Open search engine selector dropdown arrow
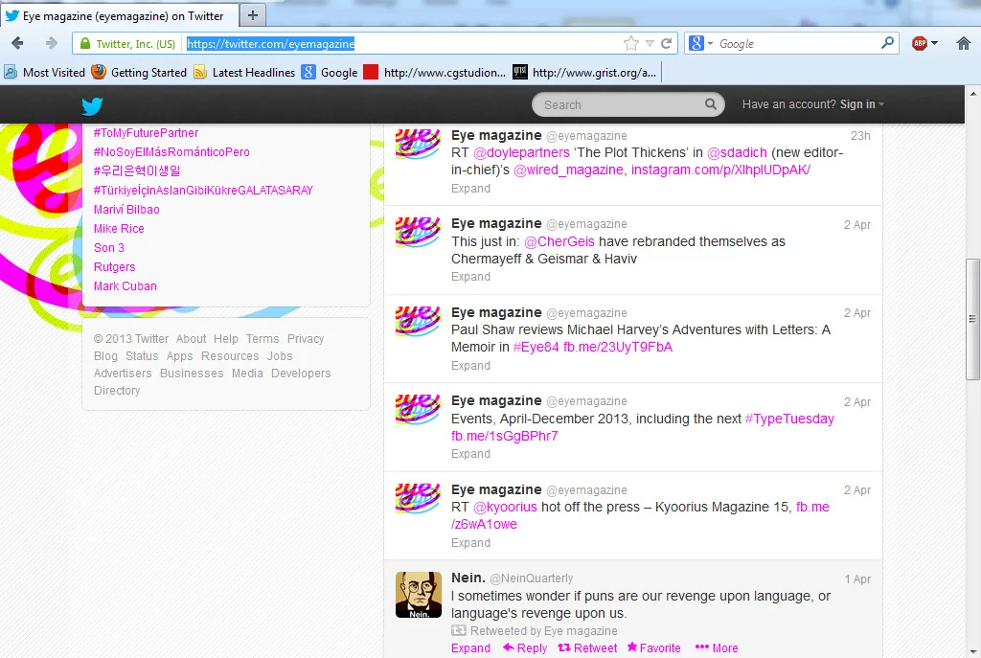This screenshot has height=658, width=981. coord(710,44)
